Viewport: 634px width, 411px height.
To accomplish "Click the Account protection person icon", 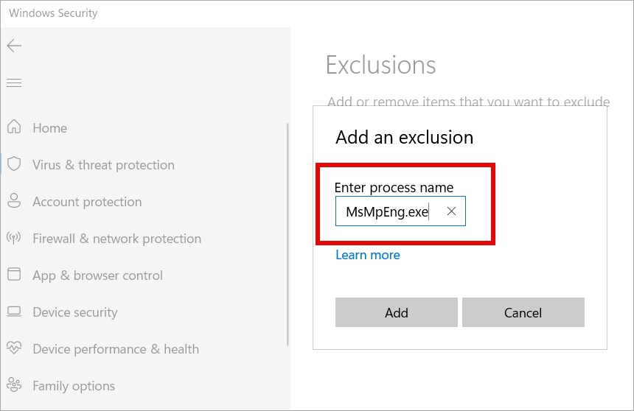I will (14, 200).
